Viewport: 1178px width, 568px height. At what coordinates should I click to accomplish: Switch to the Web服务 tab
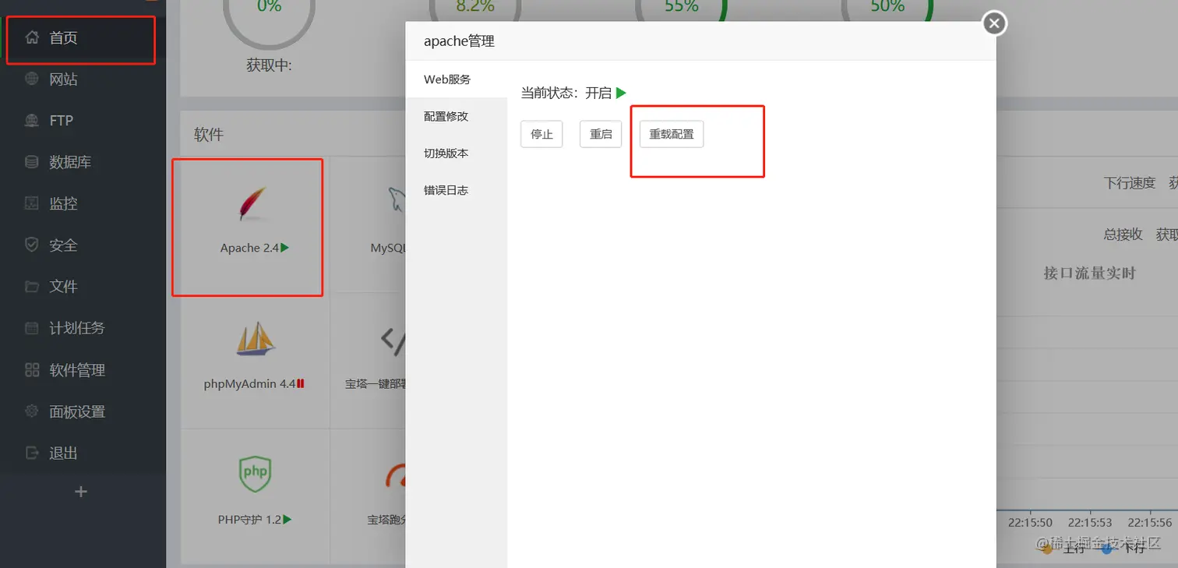[457, 79]
